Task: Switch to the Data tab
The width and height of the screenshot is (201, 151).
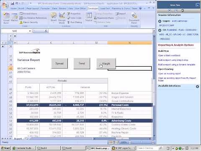Action: coord(54,8)
